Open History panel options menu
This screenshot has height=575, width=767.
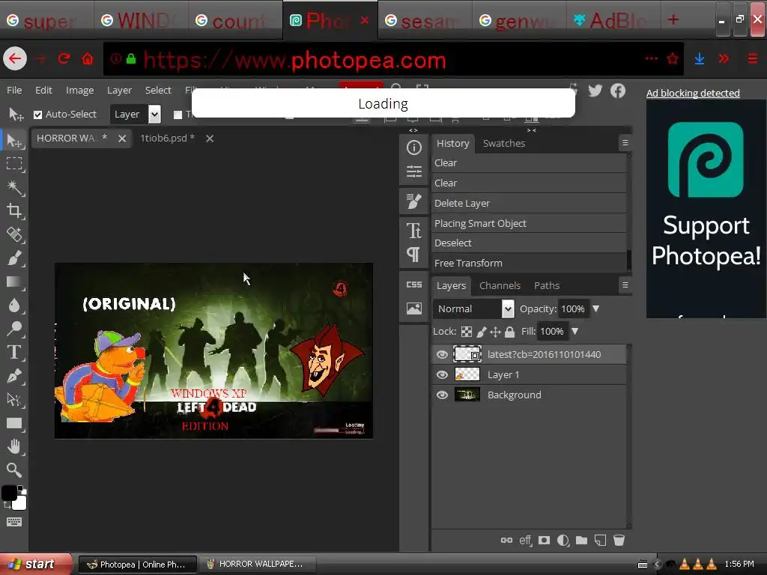point(625,143)
